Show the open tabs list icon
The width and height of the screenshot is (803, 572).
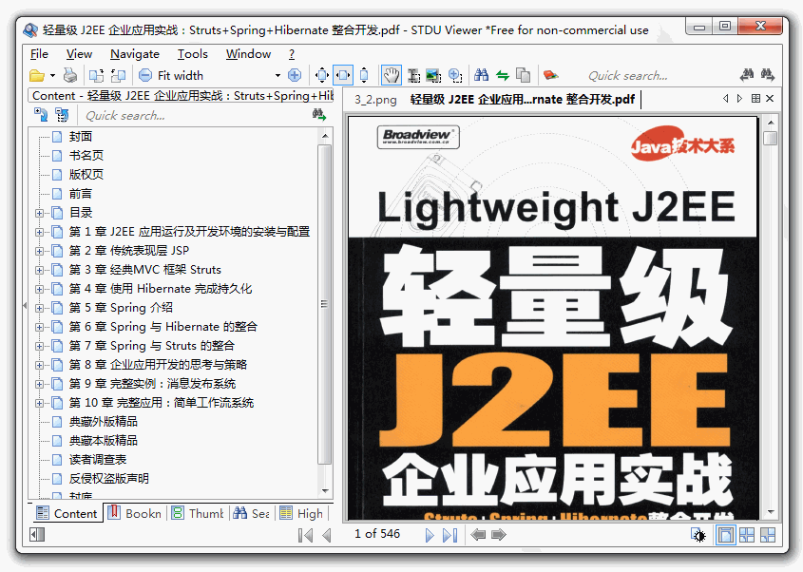click(755, 98)
